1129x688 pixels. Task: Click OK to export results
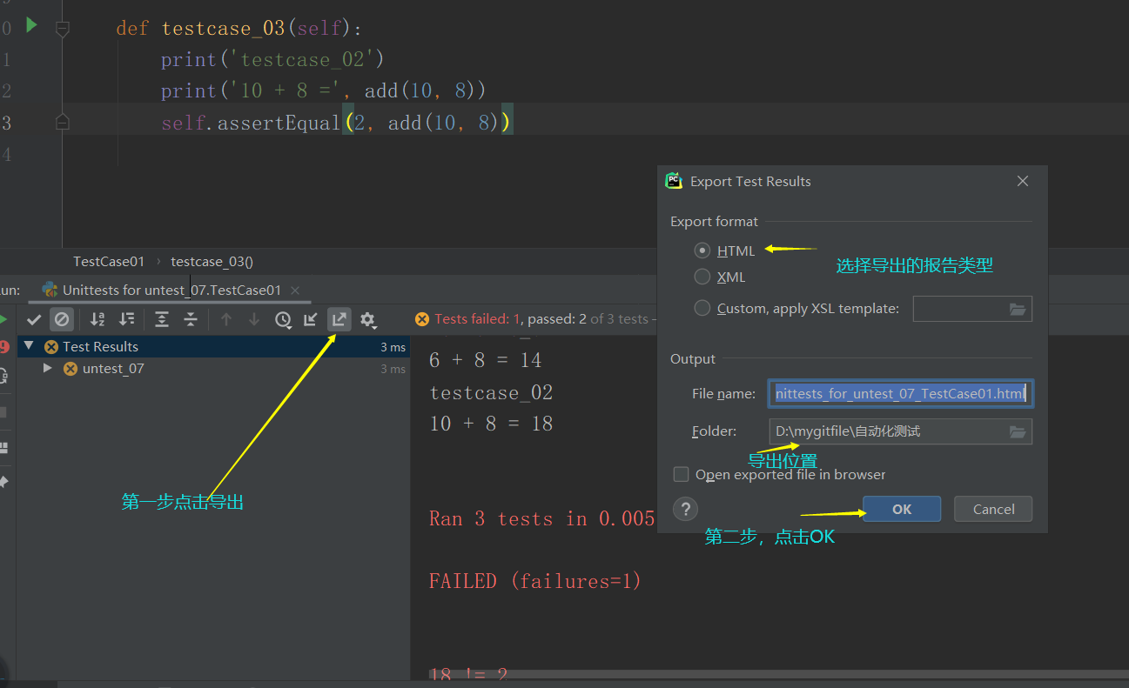pos(902,509)
